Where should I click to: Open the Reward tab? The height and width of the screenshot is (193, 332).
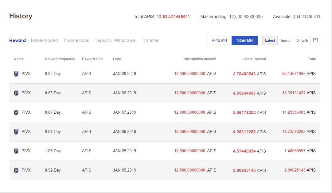[x=18, y=40]
